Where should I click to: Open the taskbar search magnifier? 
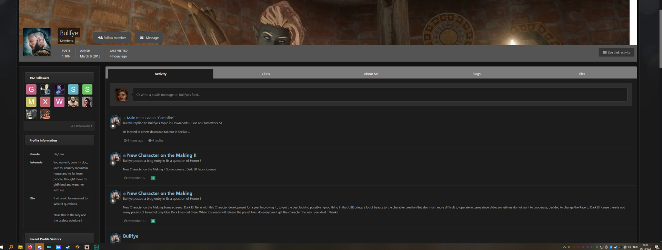(x=11, y=247)
